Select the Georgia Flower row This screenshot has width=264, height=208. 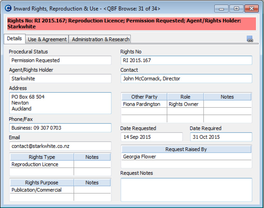[x=186, y=157]
